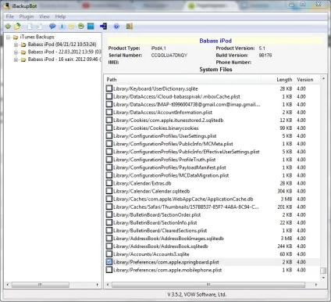Select the Babass iPod - 22.03.2012 13:59 backup

tap(64, 52)
